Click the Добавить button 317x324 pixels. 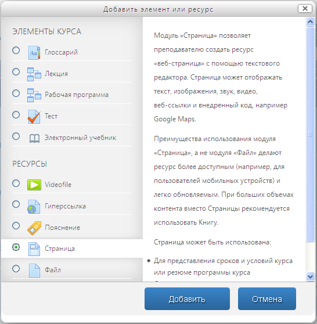coord(187,299)
